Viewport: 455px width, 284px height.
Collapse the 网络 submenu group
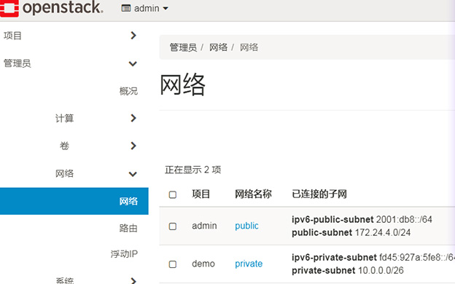pos(133,174)
